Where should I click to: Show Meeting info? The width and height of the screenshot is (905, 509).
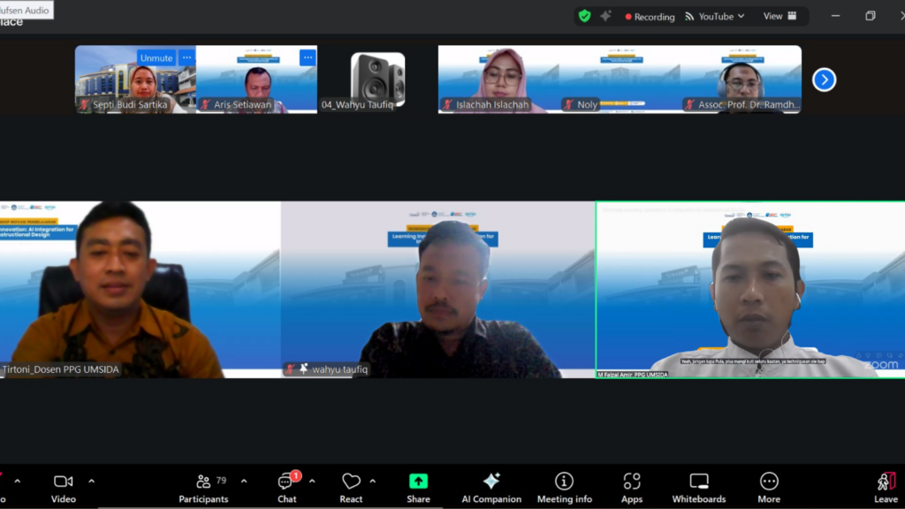[x=565, y=487]
